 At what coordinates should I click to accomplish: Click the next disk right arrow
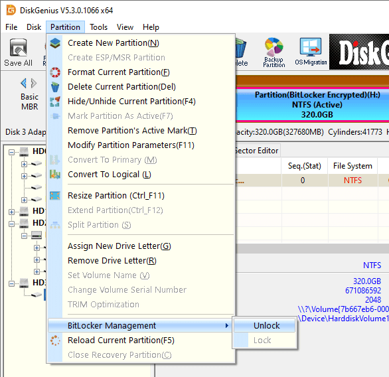coord(34,83)
